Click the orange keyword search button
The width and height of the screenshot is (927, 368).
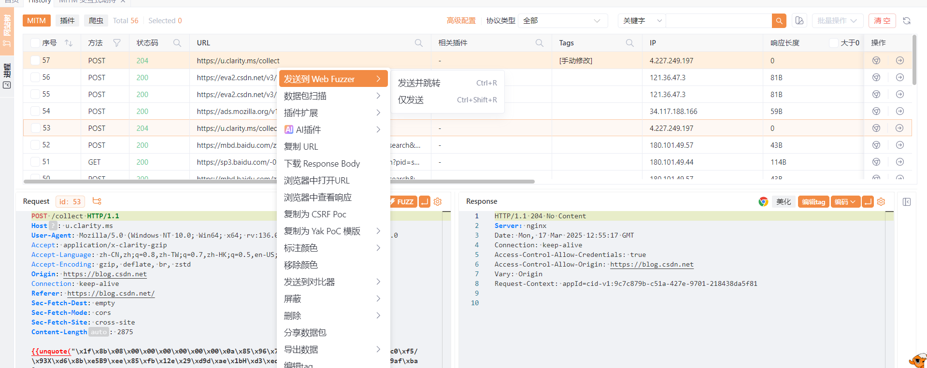point(779,21)
